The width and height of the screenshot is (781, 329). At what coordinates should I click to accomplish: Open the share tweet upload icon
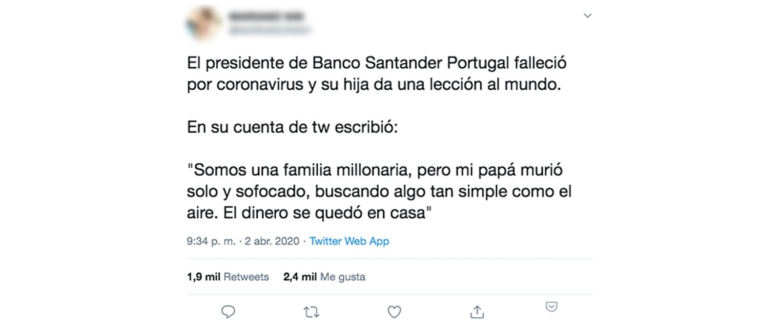pyautogui.click(x=477, y=312)
